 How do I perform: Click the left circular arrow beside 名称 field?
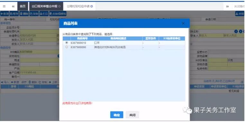pos(236,31)
